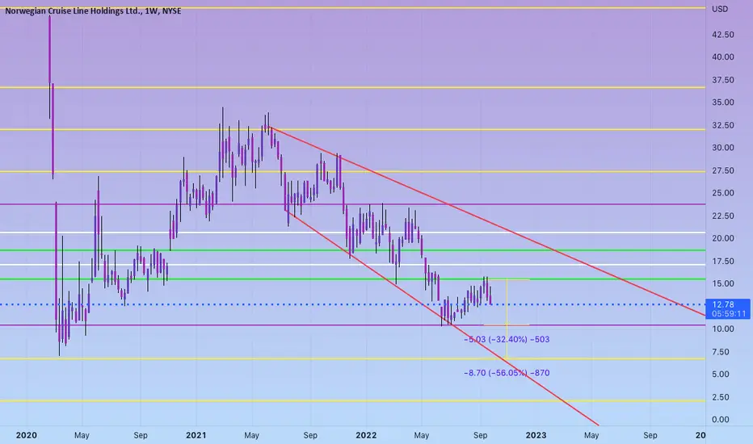The height and width of the screenshot is (444, 753).
Task: Click the 25.00 price axis label
Action: tap(723, 193)
